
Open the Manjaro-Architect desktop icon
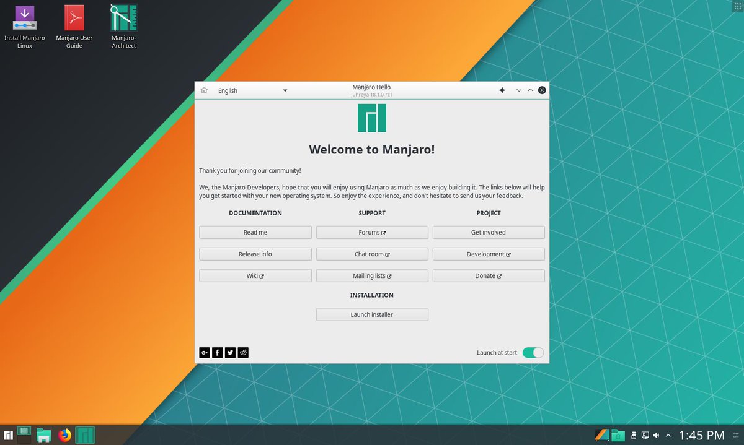[123, 19]
